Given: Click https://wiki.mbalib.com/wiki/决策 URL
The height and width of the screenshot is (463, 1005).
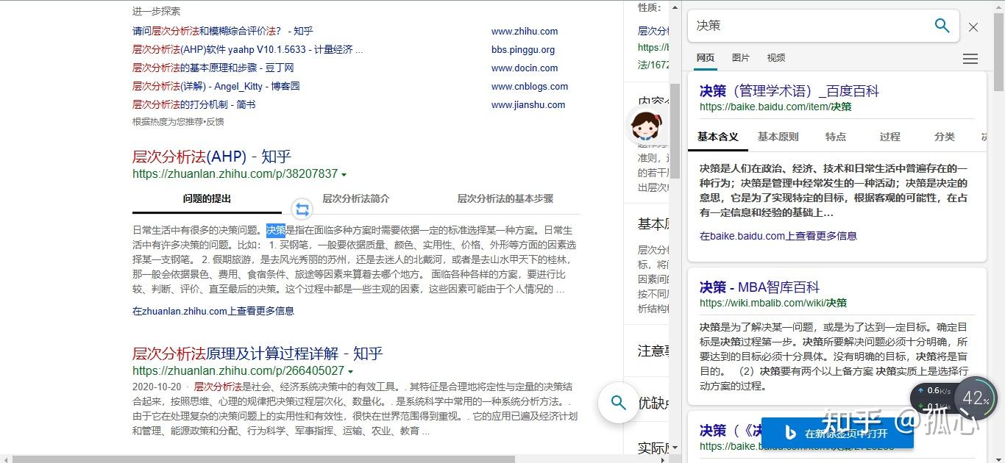Looking at the screenshot, I should pyautogui.click(x=773, y=303).
